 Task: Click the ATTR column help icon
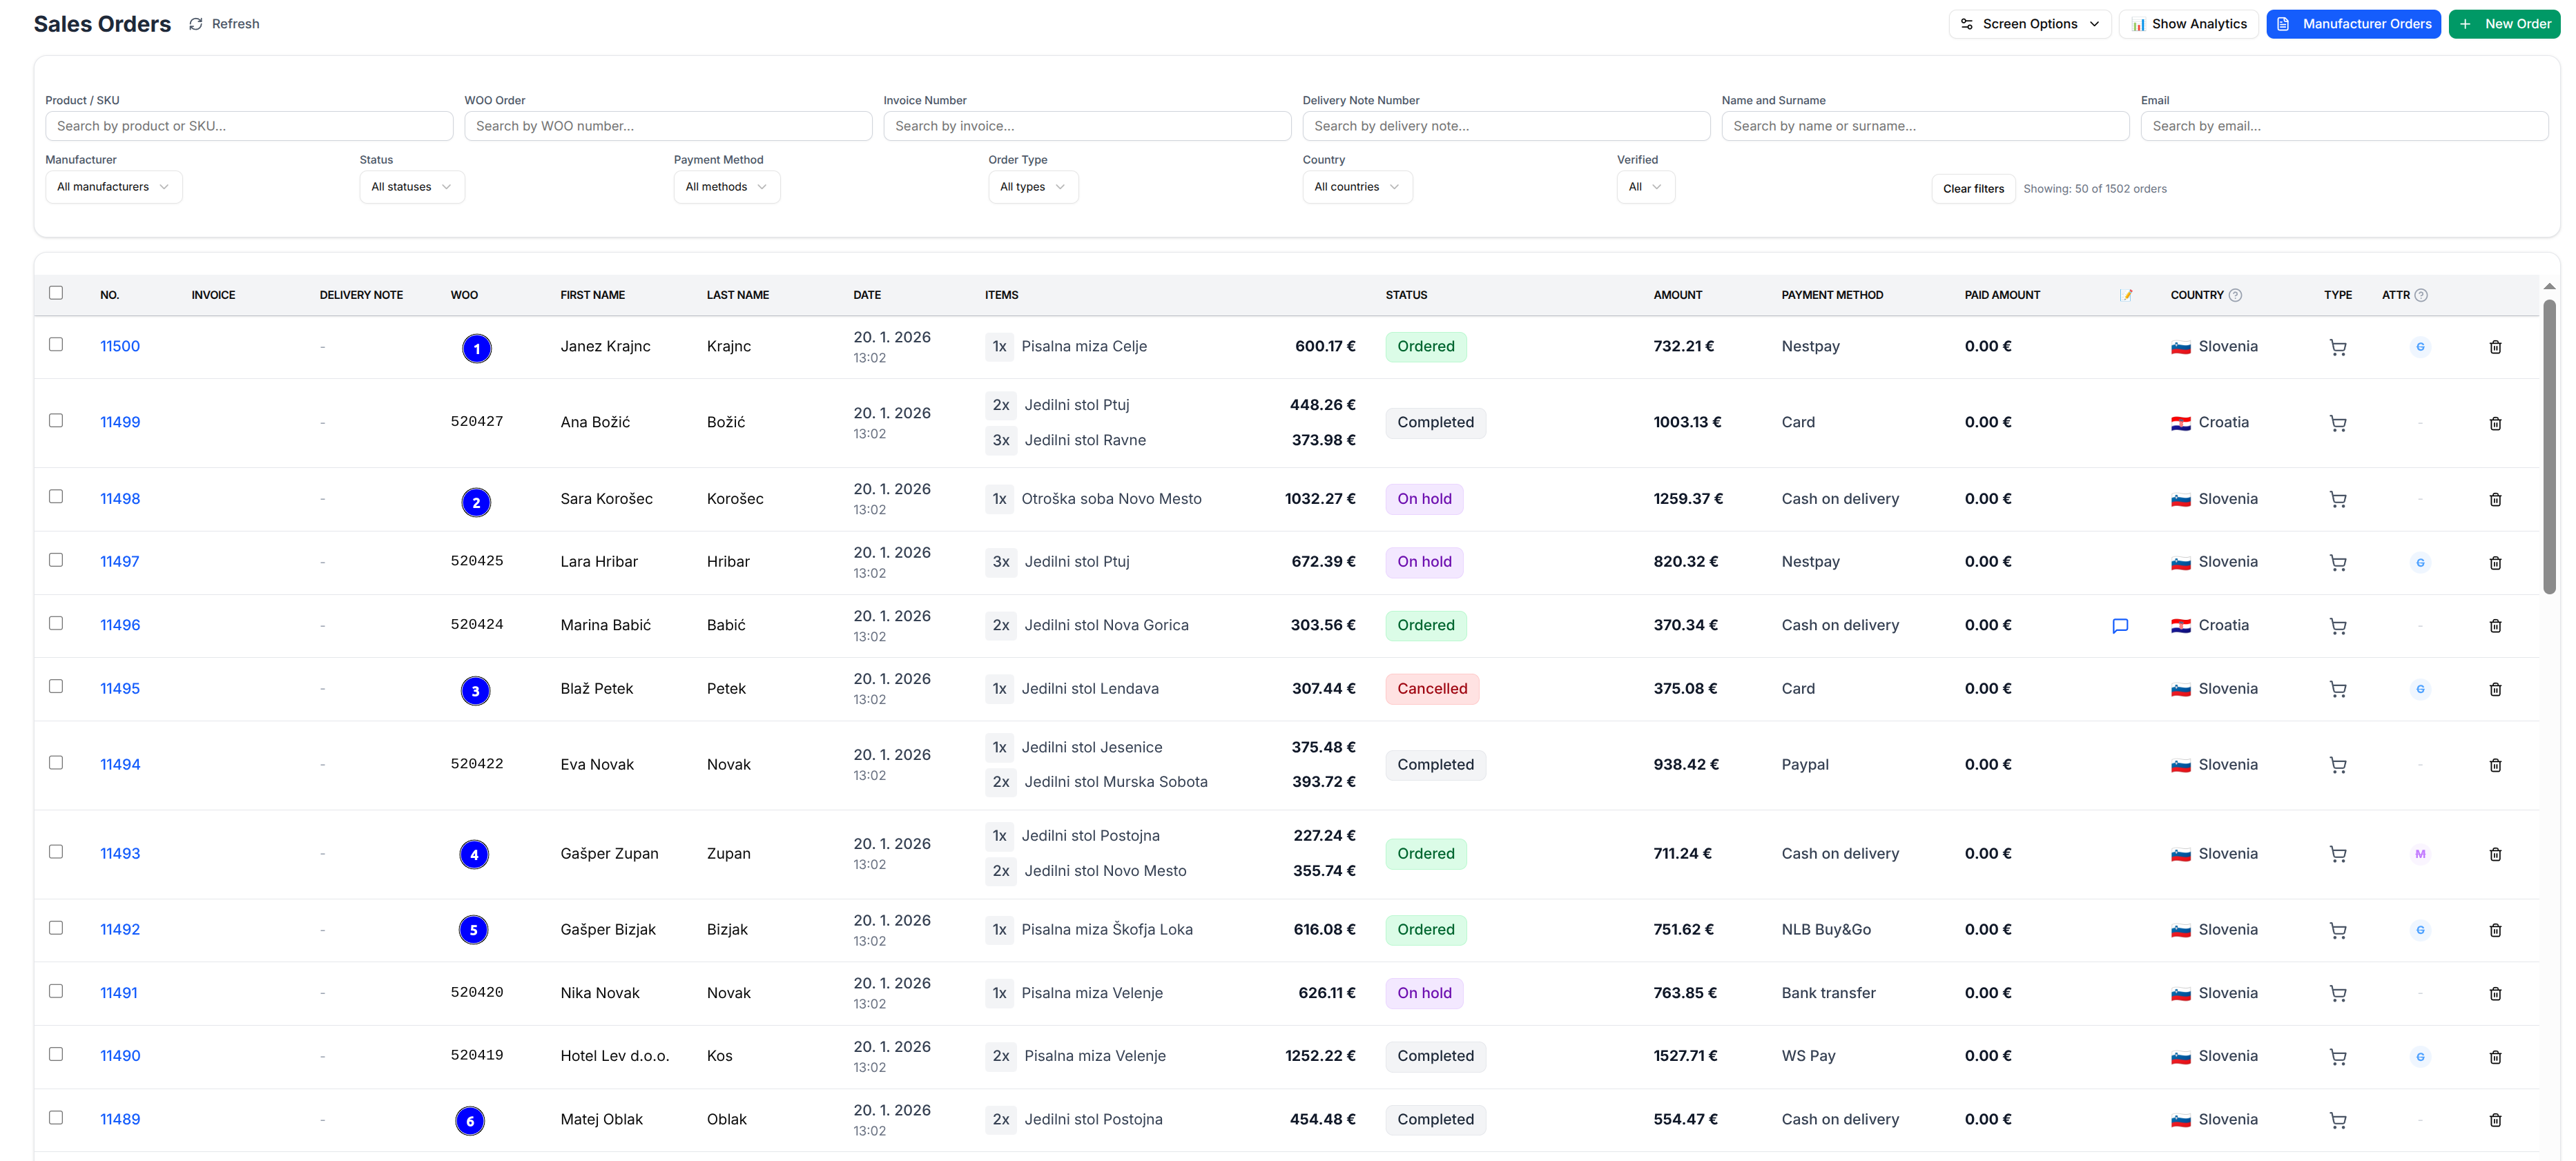(2420, 295)
